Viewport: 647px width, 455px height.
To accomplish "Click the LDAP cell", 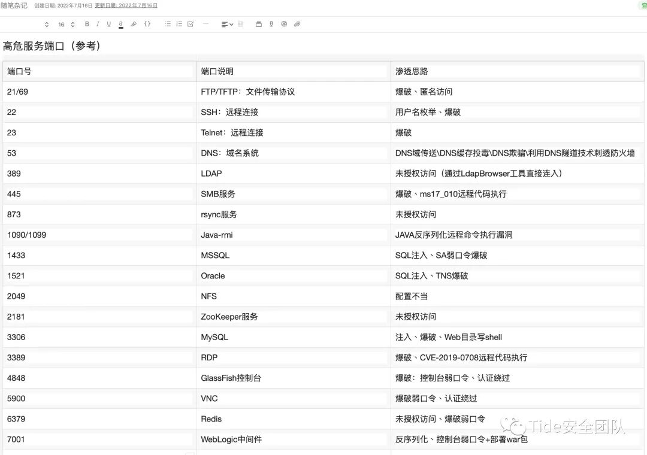I will coord(294,173).
